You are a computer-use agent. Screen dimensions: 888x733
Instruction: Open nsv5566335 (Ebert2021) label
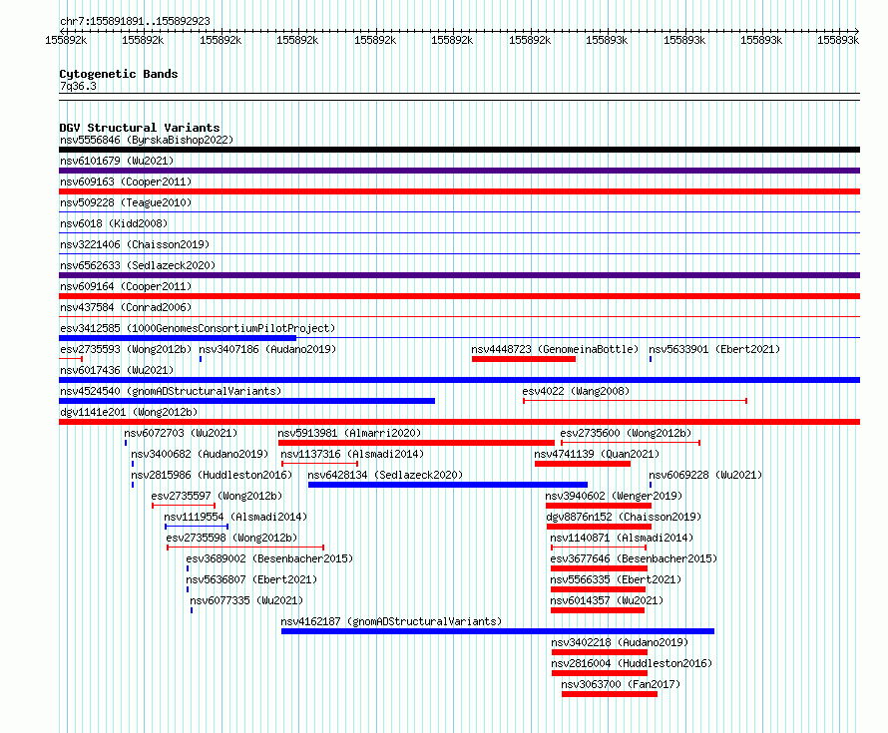tap(616, 579)
